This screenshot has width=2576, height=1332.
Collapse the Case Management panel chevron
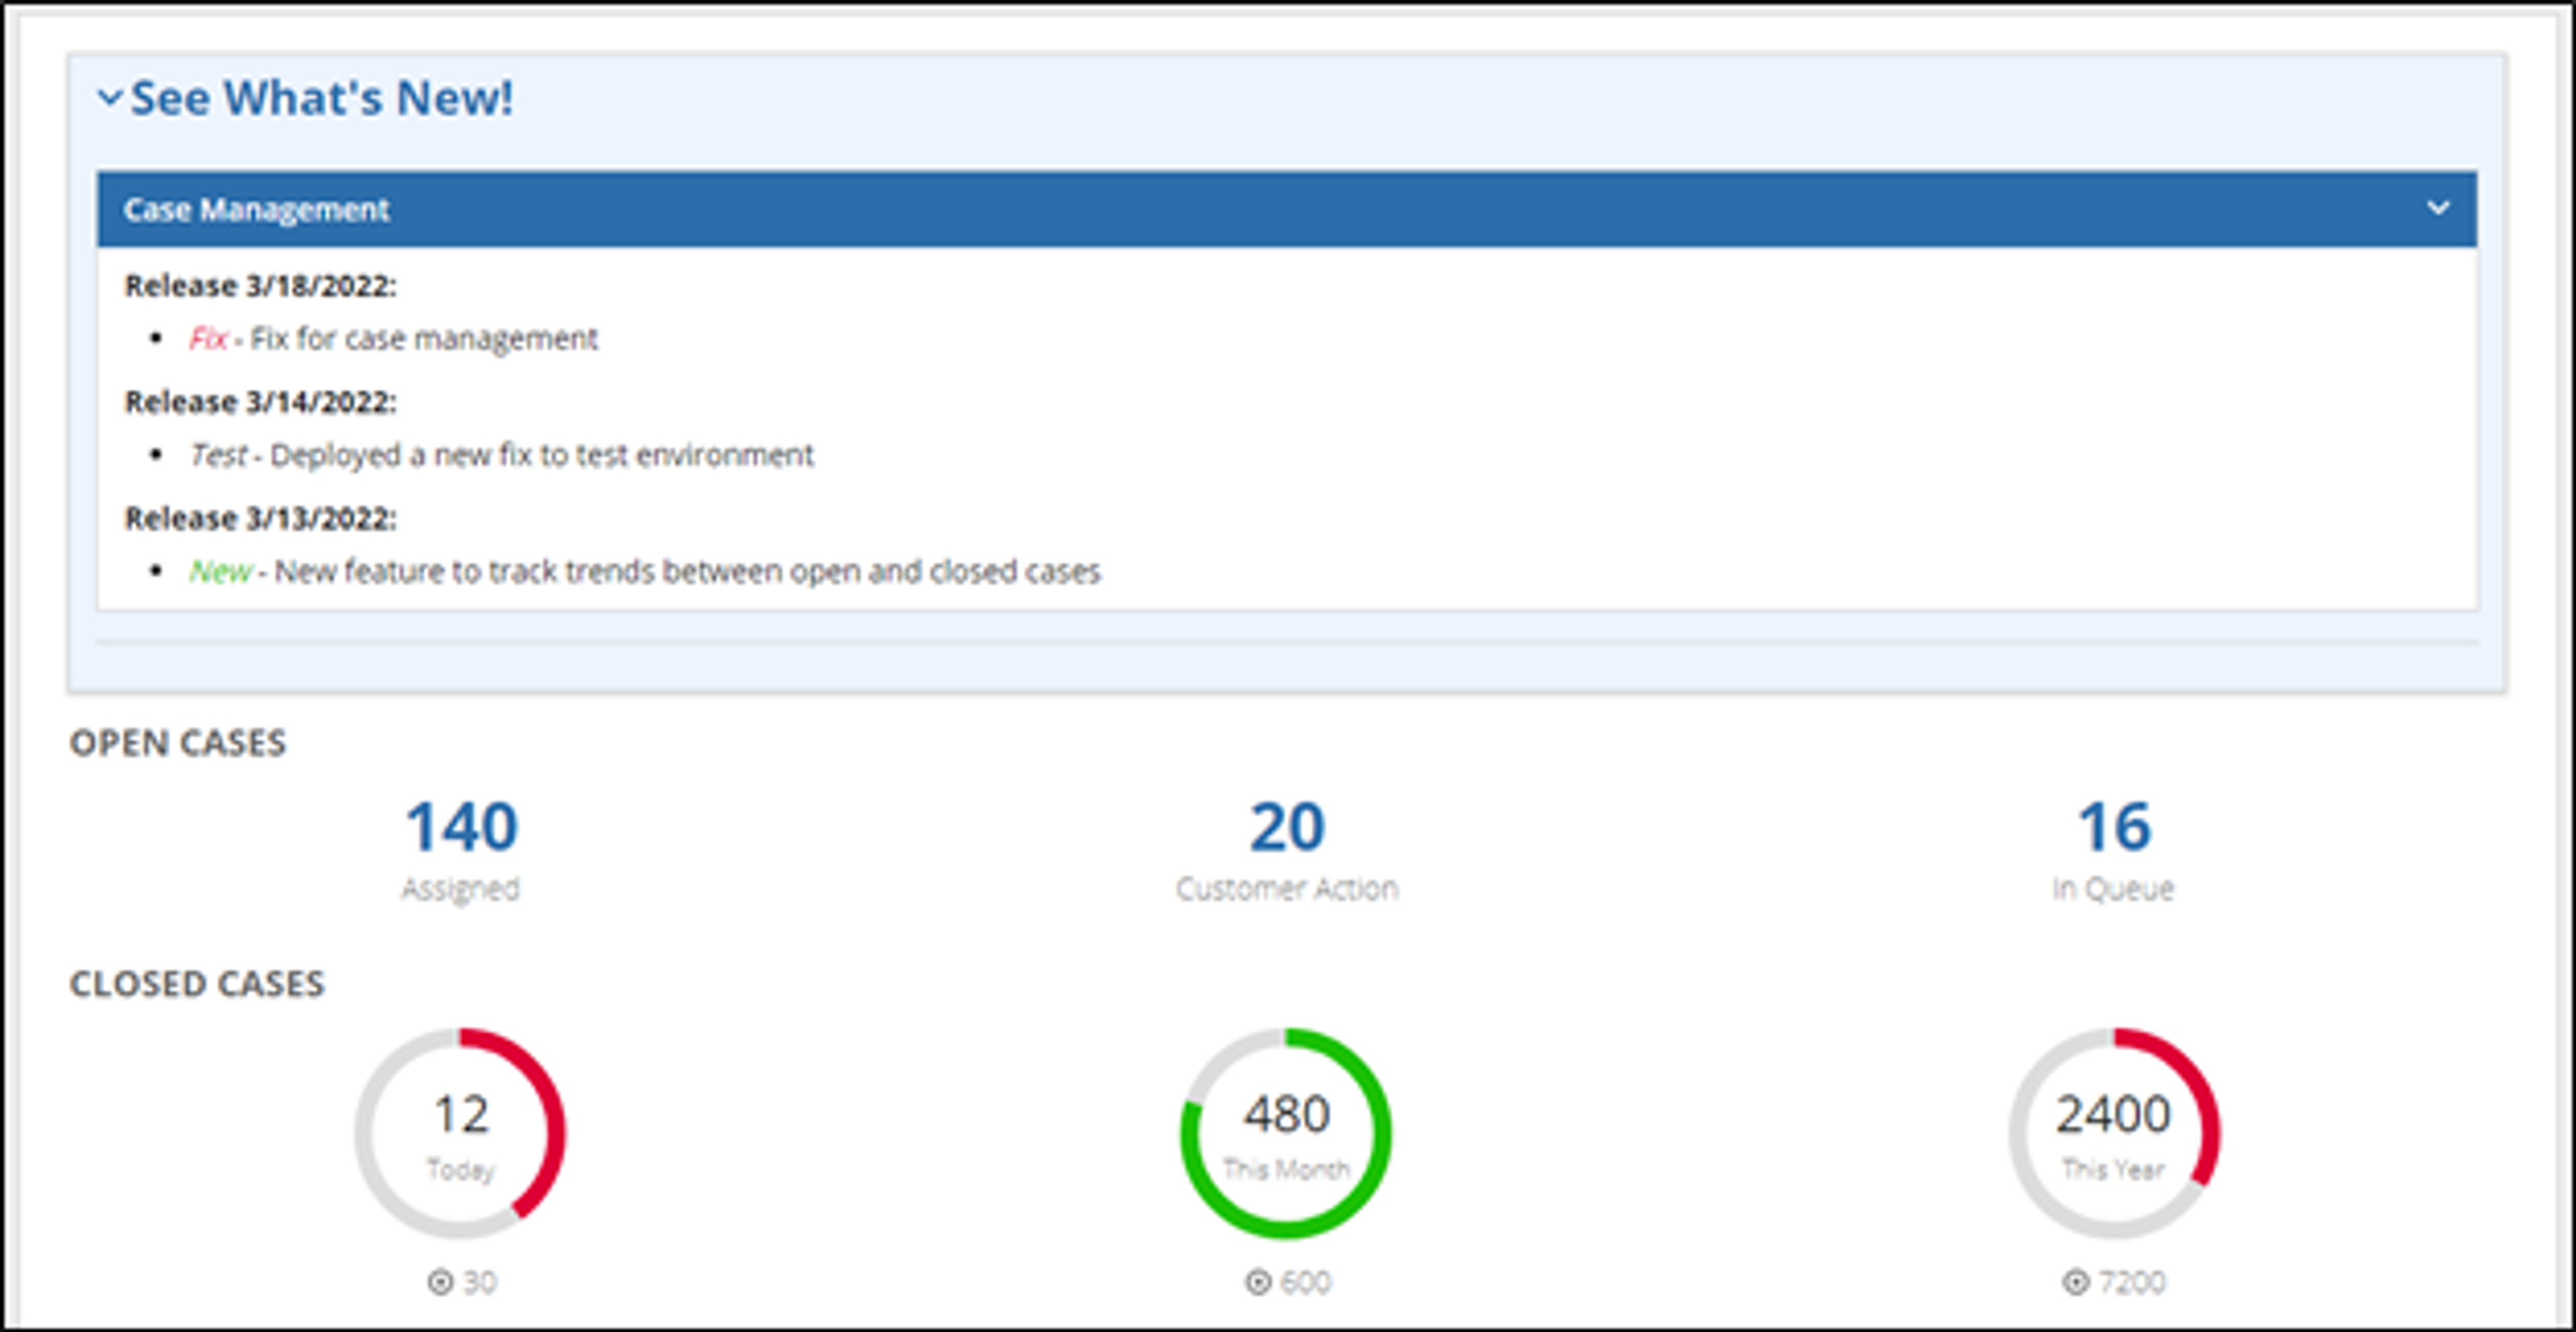(2438, 208)
